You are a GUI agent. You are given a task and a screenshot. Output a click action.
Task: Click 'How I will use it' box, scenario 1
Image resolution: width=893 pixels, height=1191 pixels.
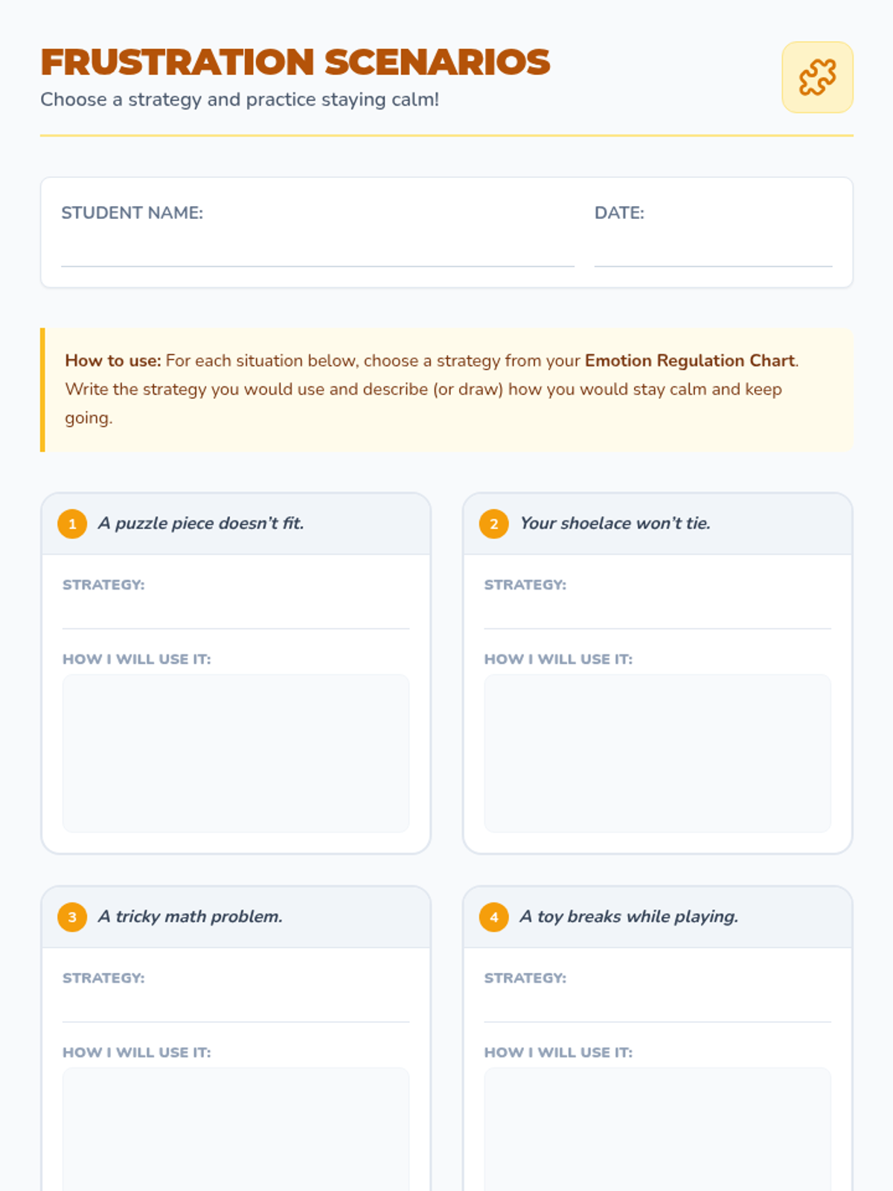pos(236,753)
